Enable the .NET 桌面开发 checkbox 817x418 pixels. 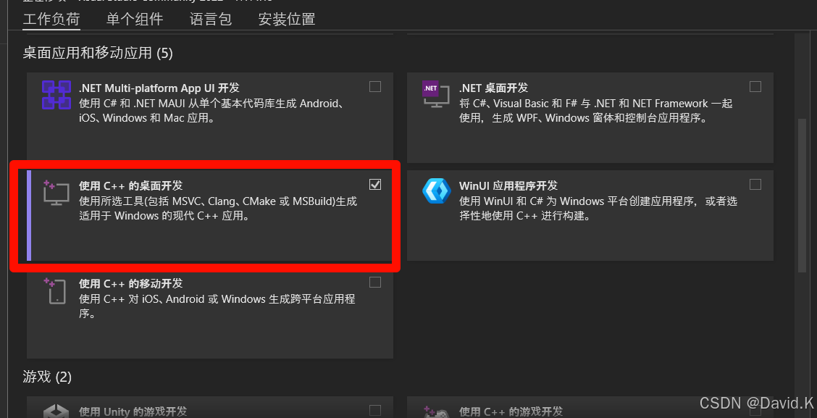[x=755, y=86]
